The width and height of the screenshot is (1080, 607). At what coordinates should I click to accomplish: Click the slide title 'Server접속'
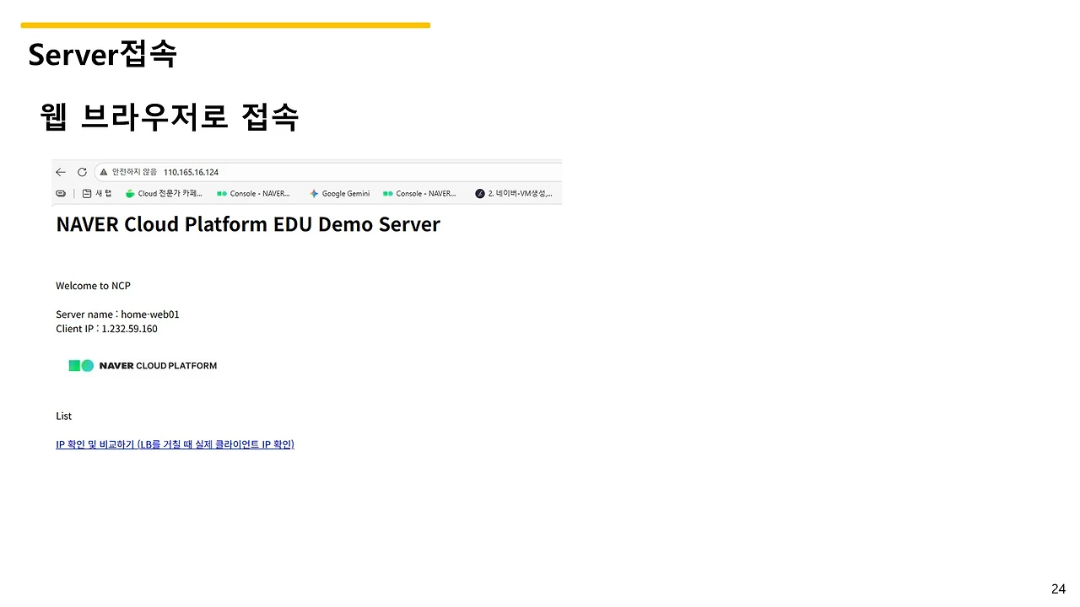102,55
